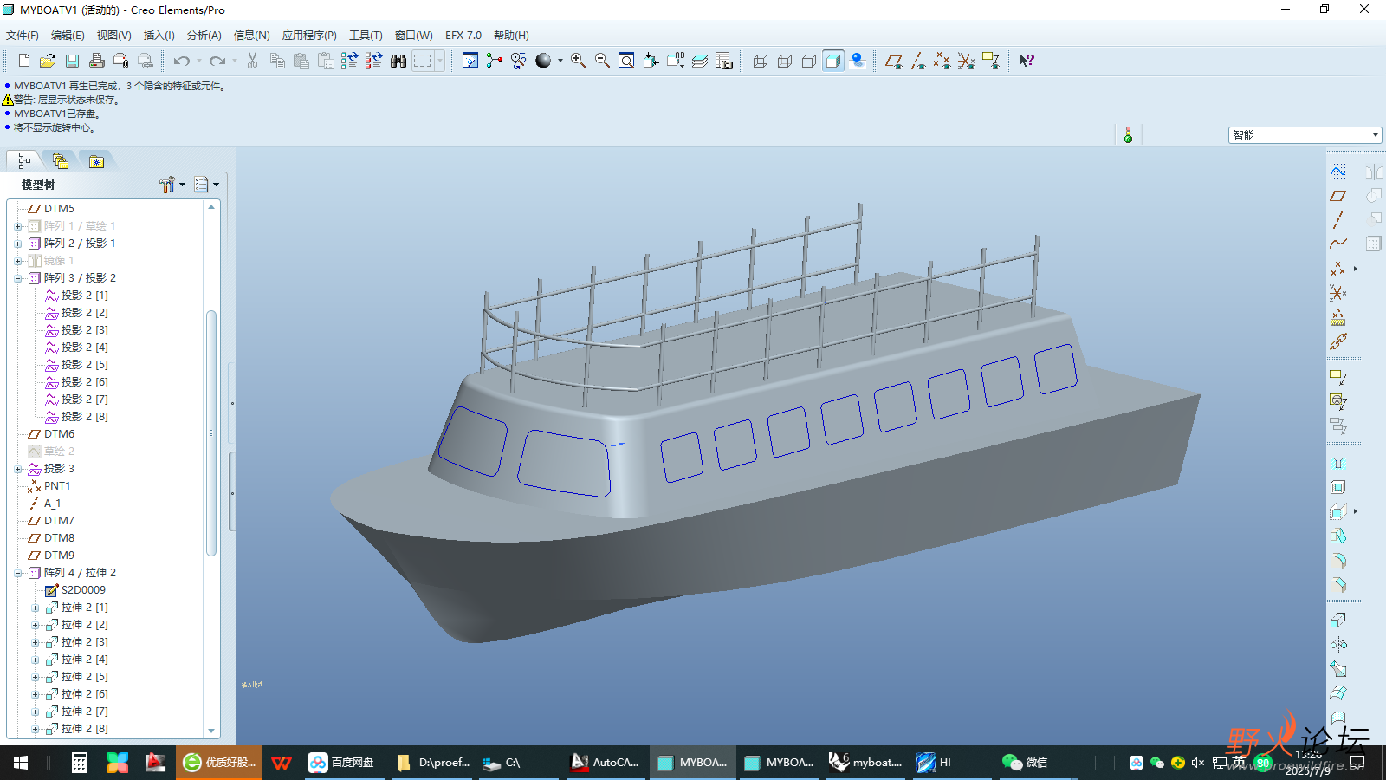This screenshot has width=1386, height=780.
Task: Toggle datum planes visibility
Action: [894, 61]
